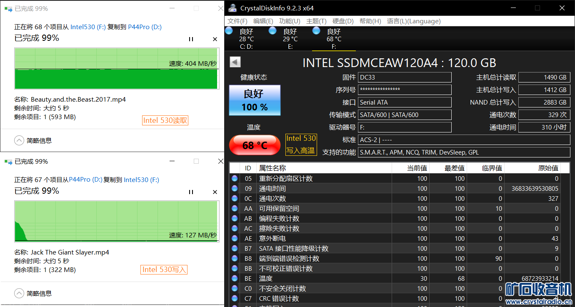The height and width of the screenshot is (307, 575).
Task: Open the 编辑(E) menu
Action: pos(263,21)
